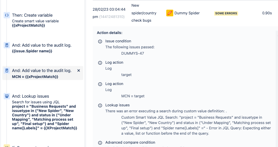278x147 pixels.
Task: Click the first audit log document icon
Action: pyautogui.click(x=7, y=45)
